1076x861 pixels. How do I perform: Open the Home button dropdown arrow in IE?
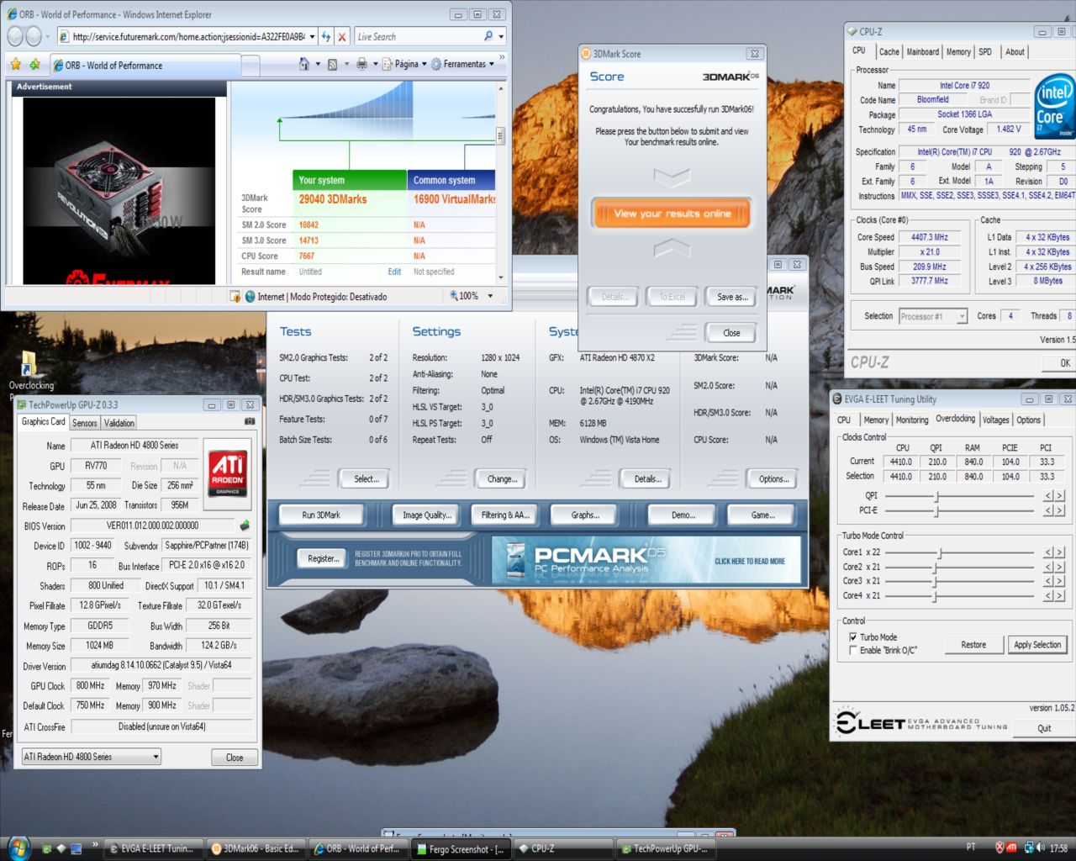pyautogui.click(x=318, y=64)
